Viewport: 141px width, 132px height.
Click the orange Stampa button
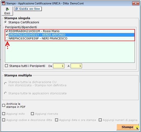pos(128,127)
